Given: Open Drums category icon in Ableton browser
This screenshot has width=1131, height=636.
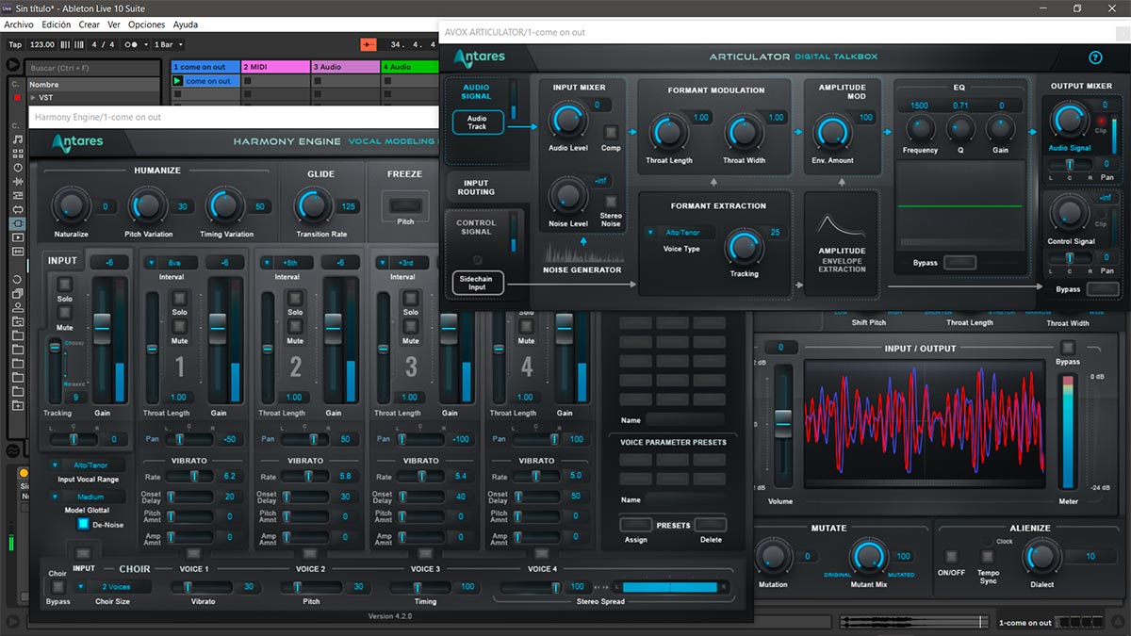Looking at the screenshot, I should coord(18,154).
